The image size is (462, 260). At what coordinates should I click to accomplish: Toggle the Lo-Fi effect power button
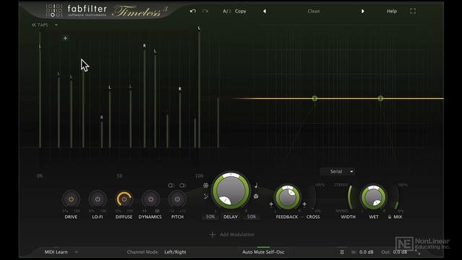coord(97,199)
